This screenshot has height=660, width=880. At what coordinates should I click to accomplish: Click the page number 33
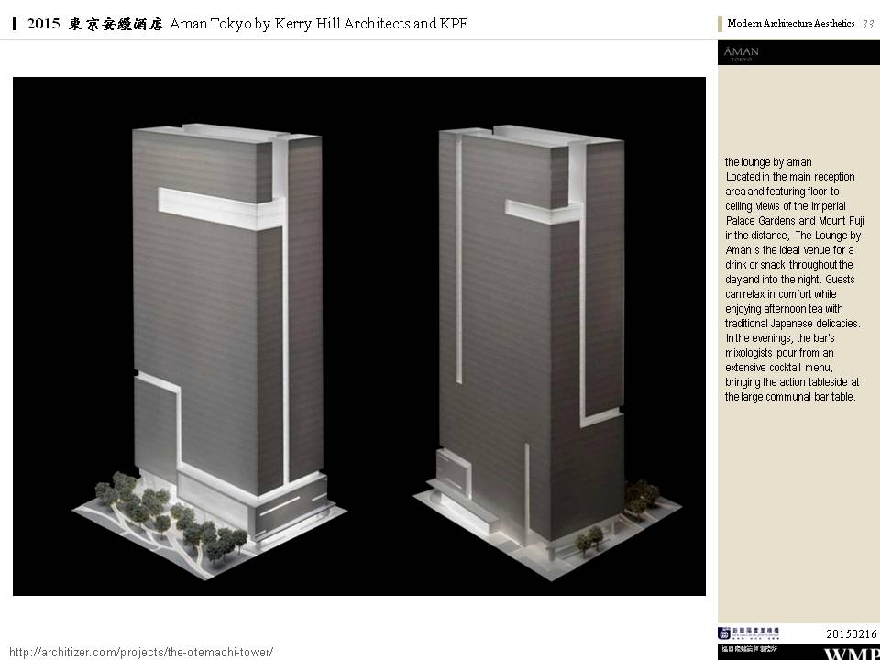pyautogui.click(x=867, y=24)
